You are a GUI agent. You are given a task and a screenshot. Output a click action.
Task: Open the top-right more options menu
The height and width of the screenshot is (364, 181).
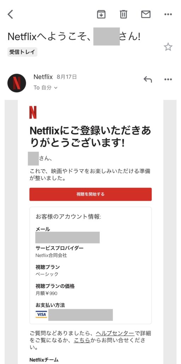[168, 14]
